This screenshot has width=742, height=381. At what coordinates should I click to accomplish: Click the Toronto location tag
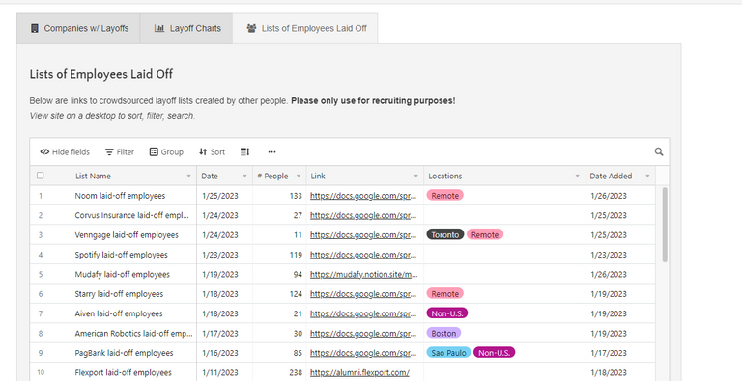click(x=444, y=235)
